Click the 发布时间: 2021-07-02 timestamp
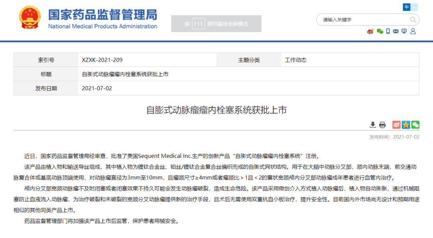433x238 pixels. (x=395, y=137)
